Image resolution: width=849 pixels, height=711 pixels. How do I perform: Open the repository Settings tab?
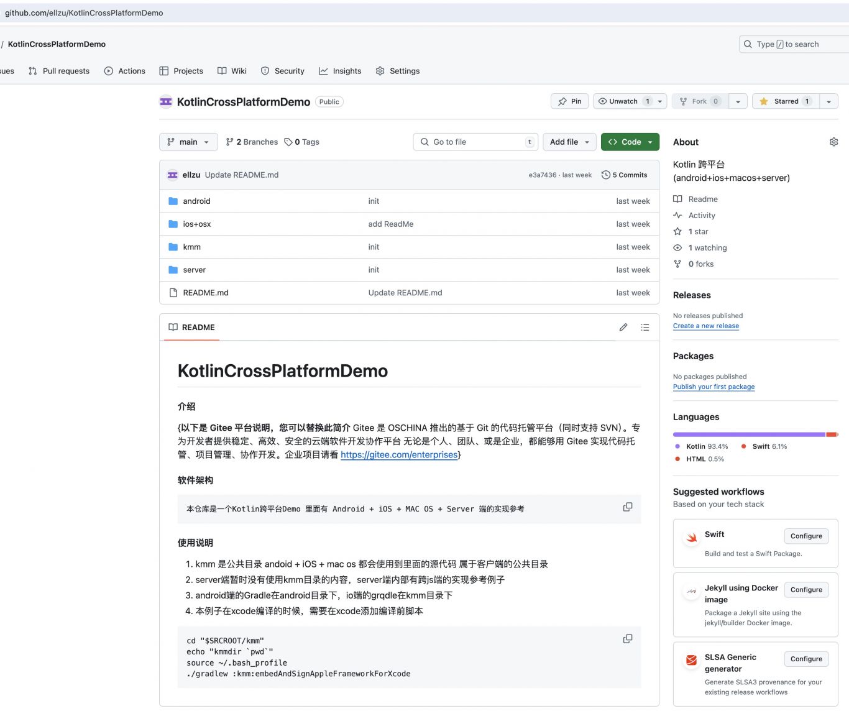[398, 71]
